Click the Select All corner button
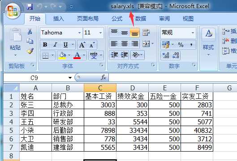 pyautogui.click(x=12, y=88)
